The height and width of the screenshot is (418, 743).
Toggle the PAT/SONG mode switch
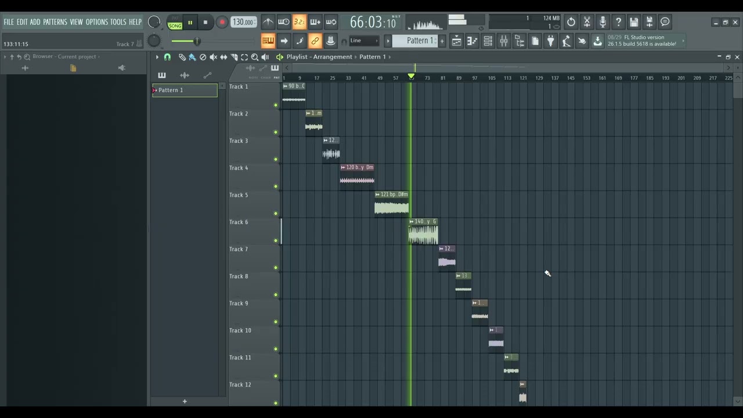(x=175, y=23)
